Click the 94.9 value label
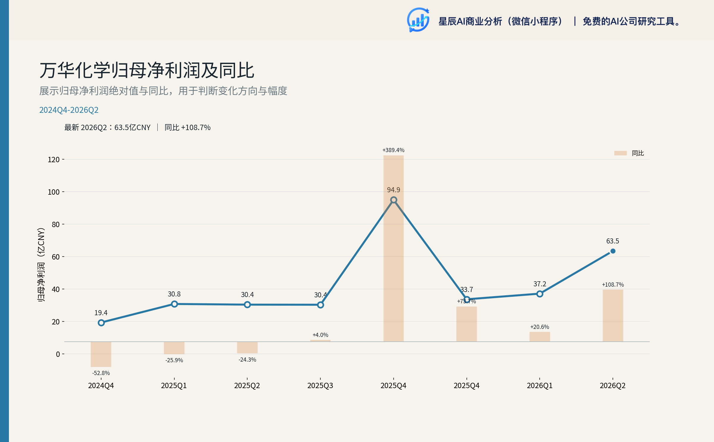Screen dimensions: 714x442 pyautogui.click(x=394, y=190)
